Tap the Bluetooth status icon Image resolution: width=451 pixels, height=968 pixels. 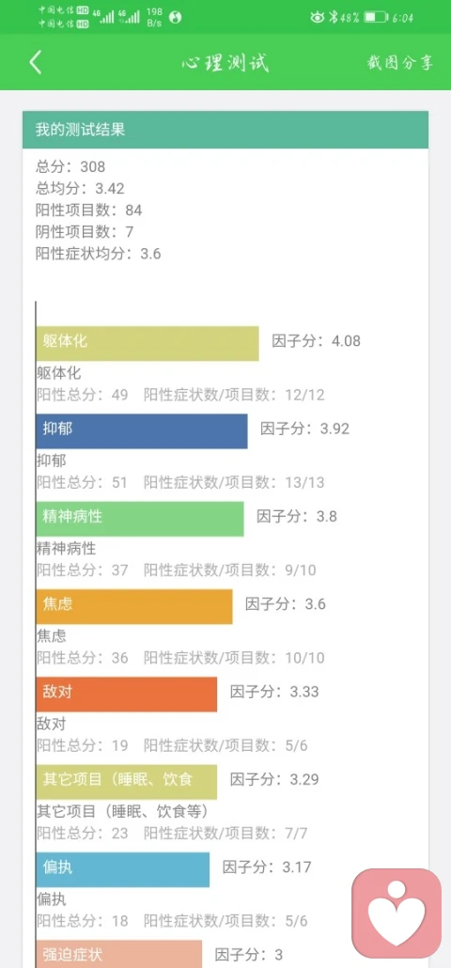[332, 17]
